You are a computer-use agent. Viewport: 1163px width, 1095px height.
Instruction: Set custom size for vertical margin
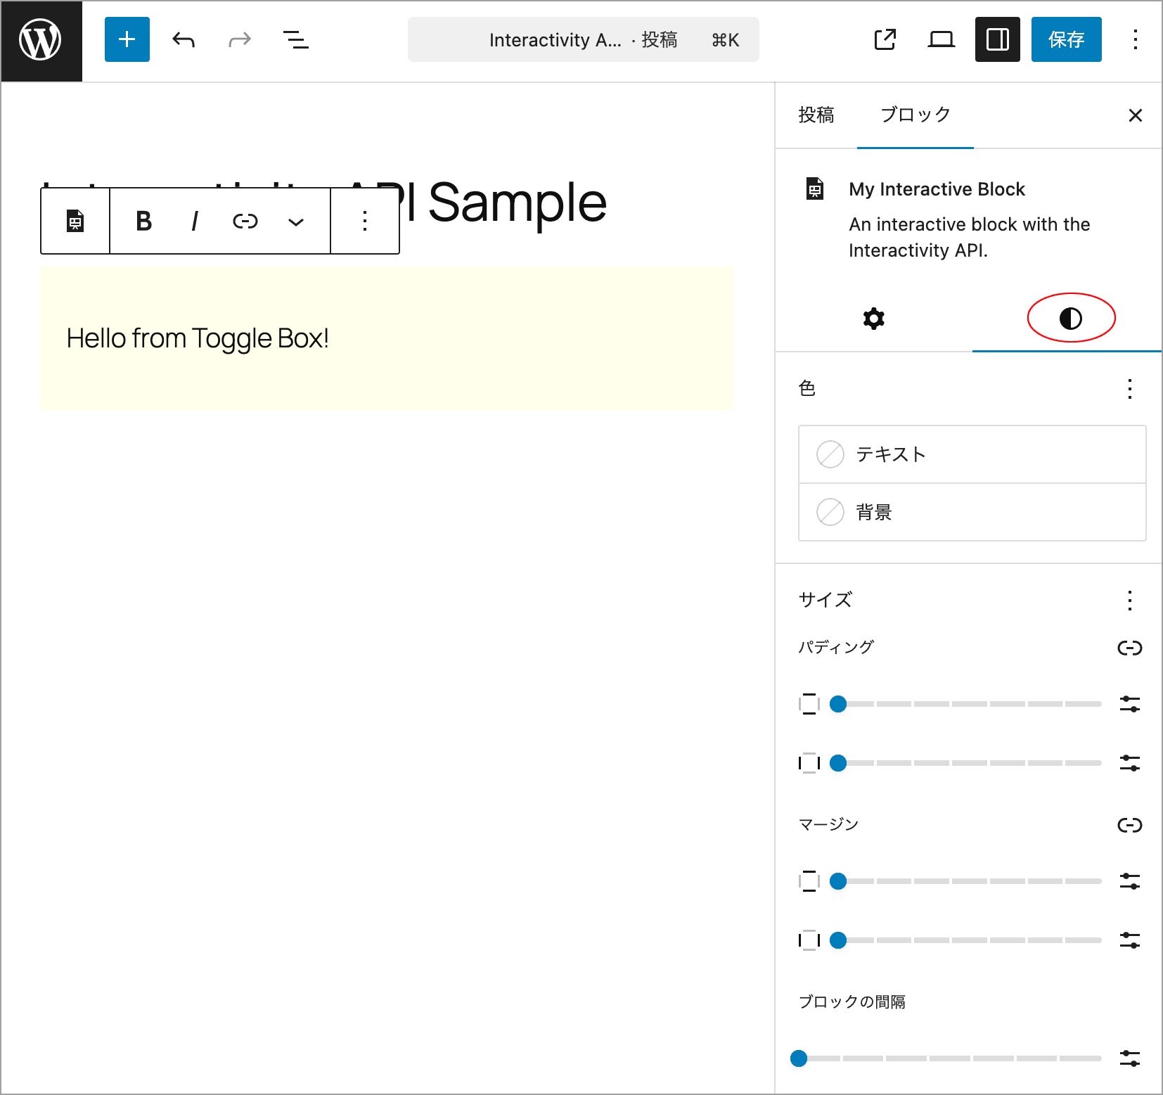click(x=1130, y=881)
